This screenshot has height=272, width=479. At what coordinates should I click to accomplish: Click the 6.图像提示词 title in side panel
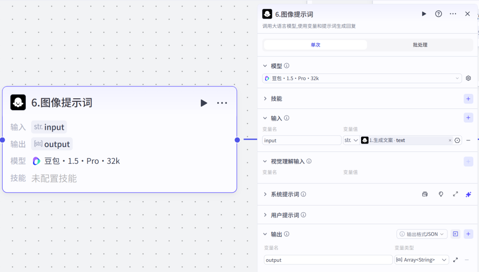tap(294, 14)
